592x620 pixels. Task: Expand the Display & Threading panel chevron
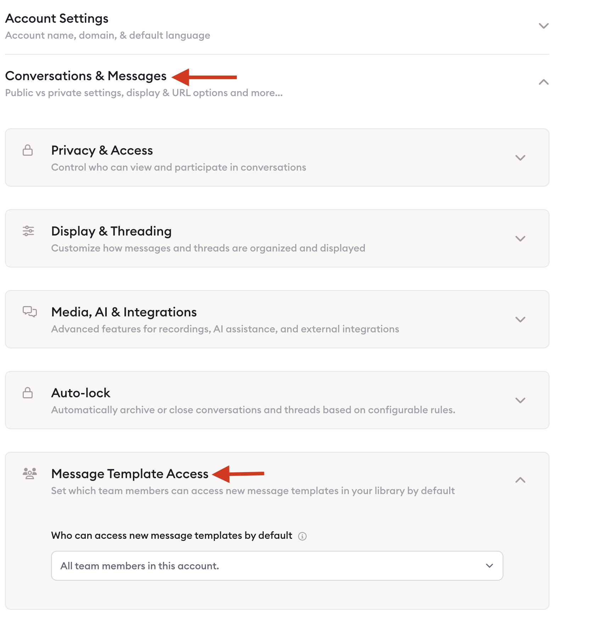tap(520, 239)
